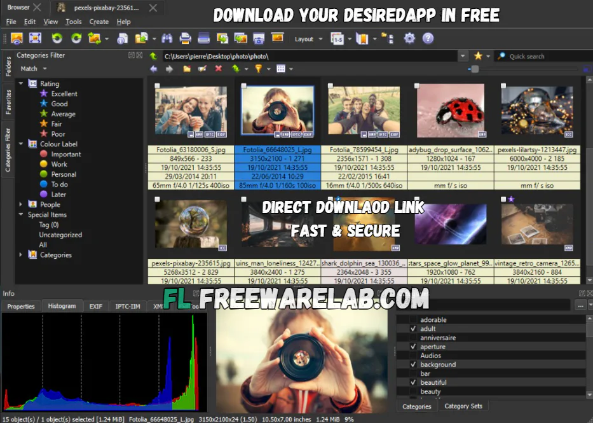Switch to the IPTC-IIM tab
This screenshot has width=593, height=423.
(x=128, y=307)
